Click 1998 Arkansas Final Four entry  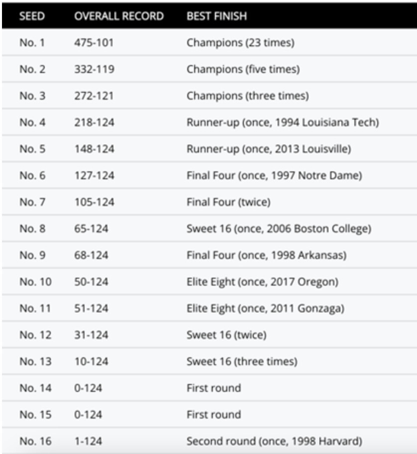266,255
